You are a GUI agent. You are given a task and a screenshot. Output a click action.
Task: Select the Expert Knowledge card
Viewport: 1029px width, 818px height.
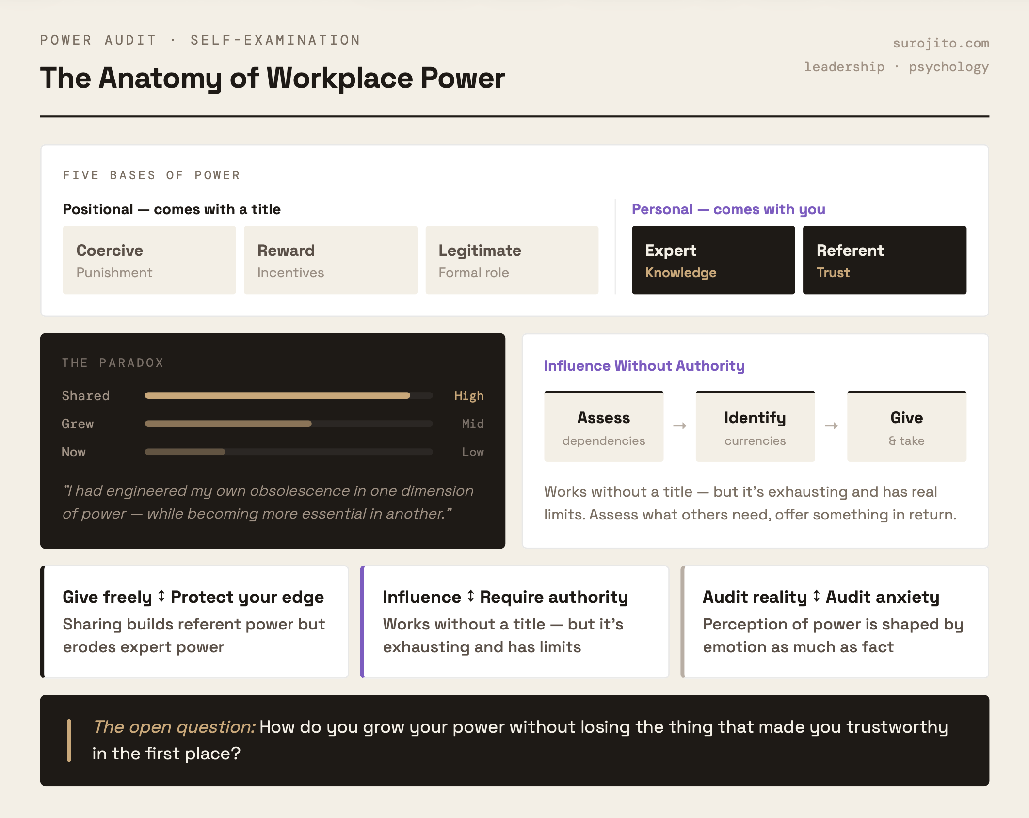click(713, 260)
